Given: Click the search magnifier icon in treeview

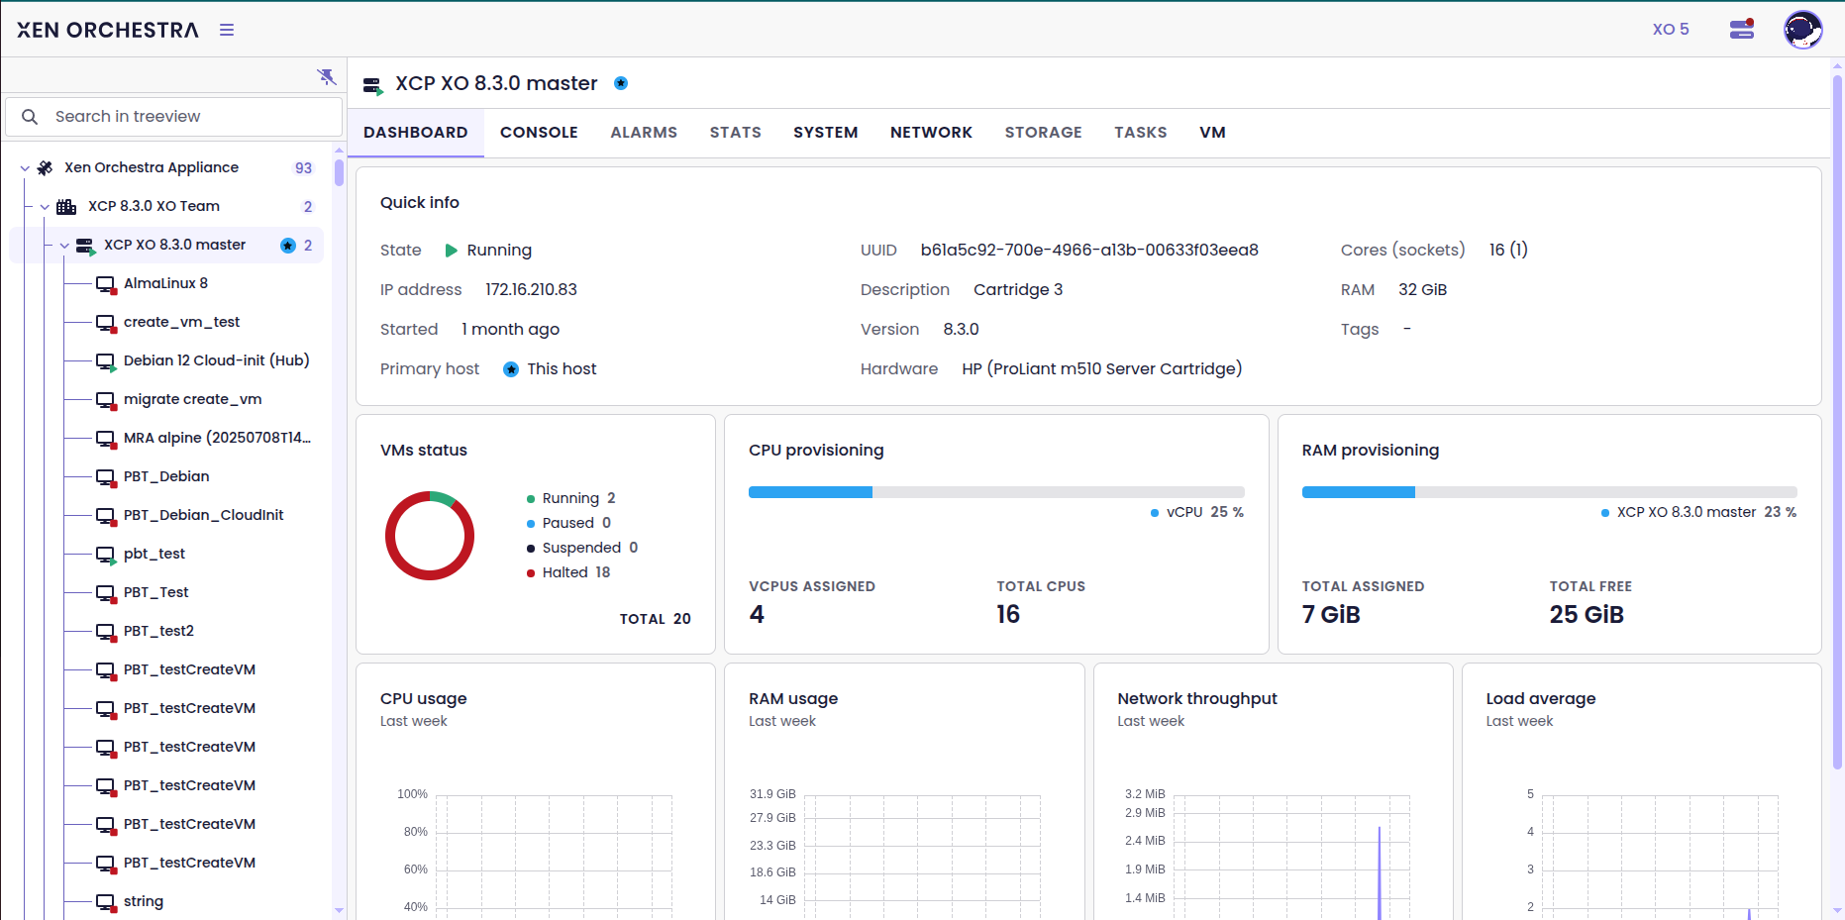Looking at the screenshot, I should click(30, 117).
